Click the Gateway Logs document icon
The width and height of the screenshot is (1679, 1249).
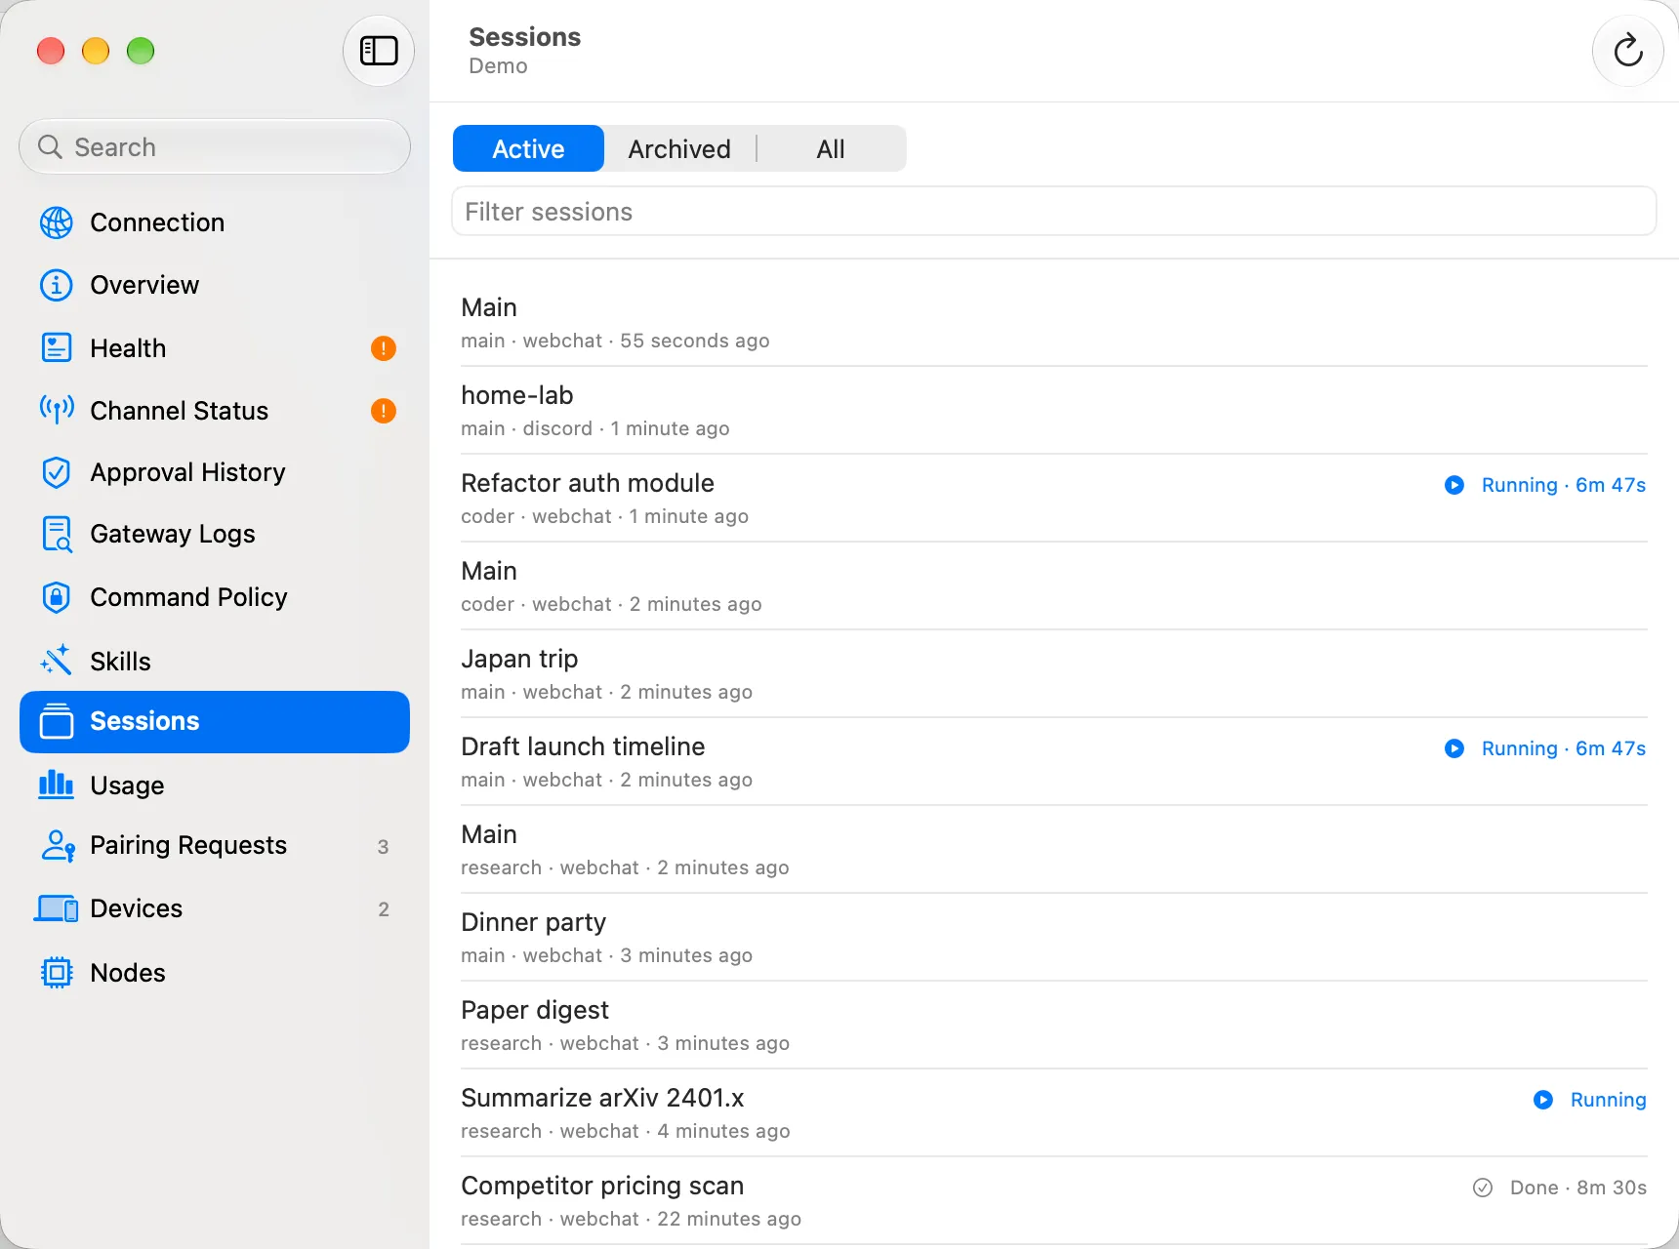click(57, 534)
